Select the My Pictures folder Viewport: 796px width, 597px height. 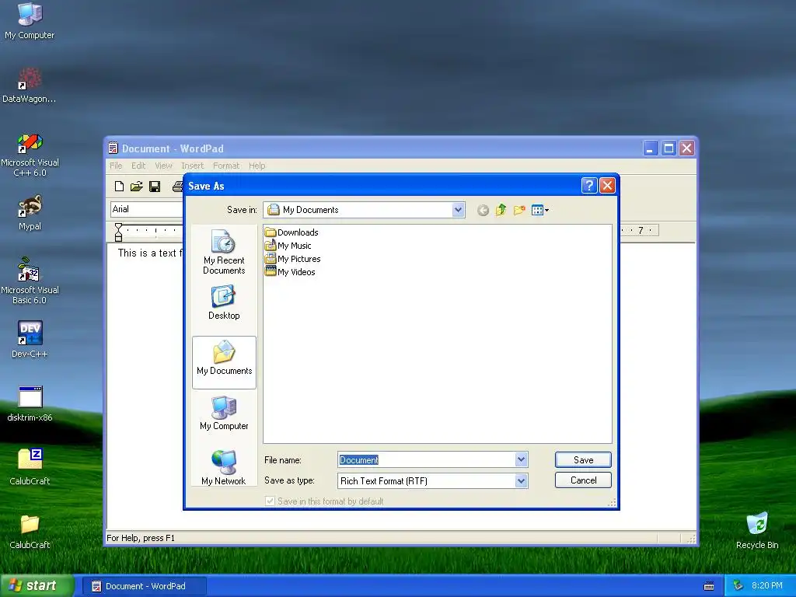point(293,259)
